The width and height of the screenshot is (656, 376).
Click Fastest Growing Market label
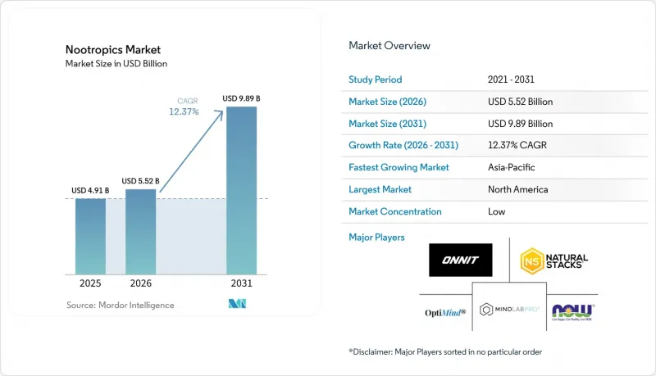(x=399, y=167)
